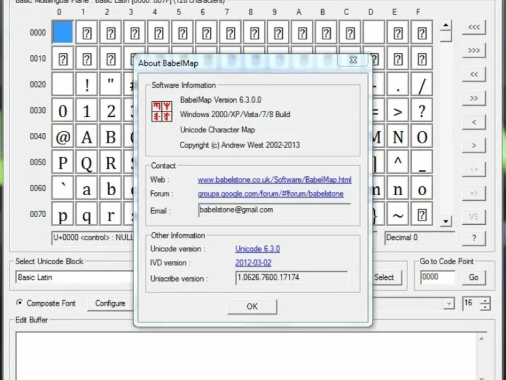
Task: Click the U+0000 character name field
Action: click(x=93, y=238)
